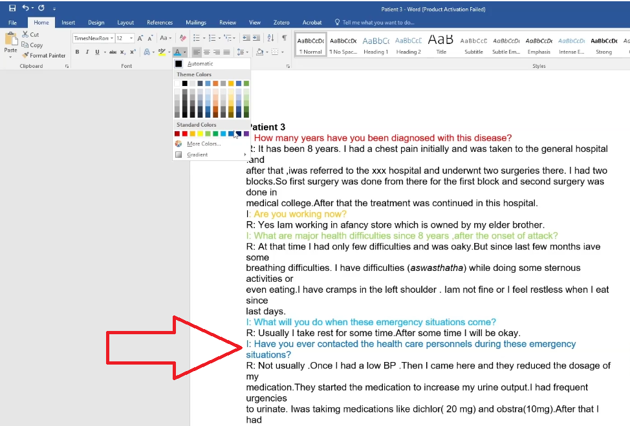Viewport: 630px width, 426px height.
Task: Click the Cut scissors icon
Action: click(x=25, y=34)
